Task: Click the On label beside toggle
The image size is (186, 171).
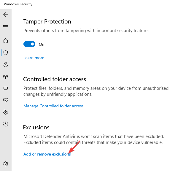Action: tap(42, 44)
